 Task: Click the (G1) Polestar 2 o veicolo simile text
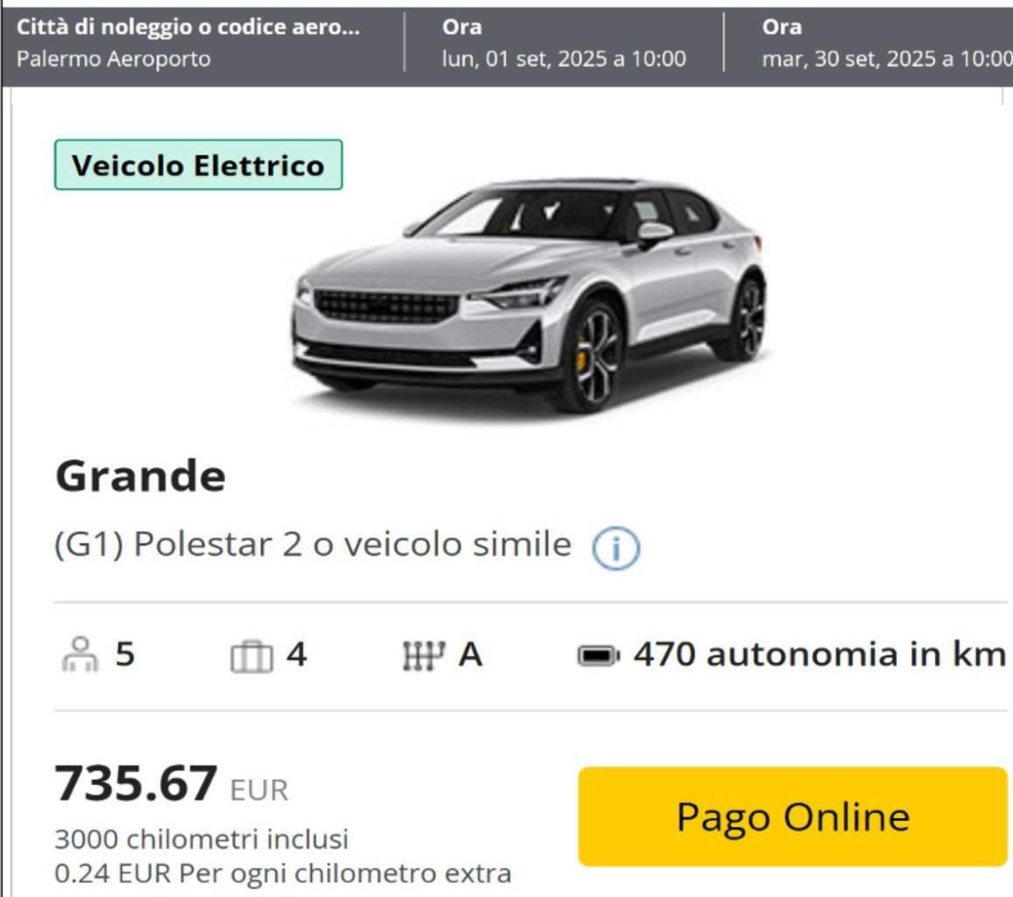[313, 544]
